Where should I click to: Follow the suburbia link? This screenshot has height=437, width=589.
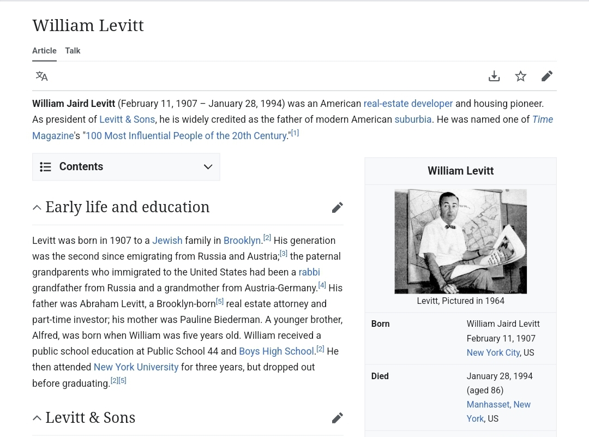[413, 119]
